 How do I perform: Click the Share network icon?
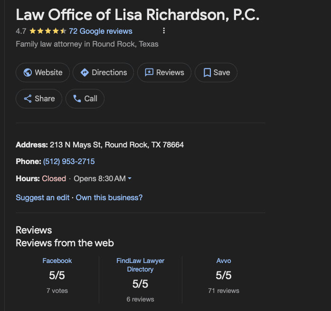point(28,99)
